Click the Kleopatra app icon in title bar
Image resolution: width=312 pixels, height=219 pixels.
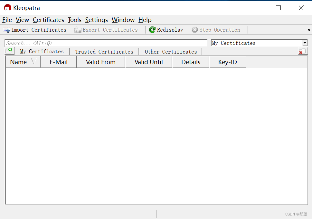[x=7, y=8]
